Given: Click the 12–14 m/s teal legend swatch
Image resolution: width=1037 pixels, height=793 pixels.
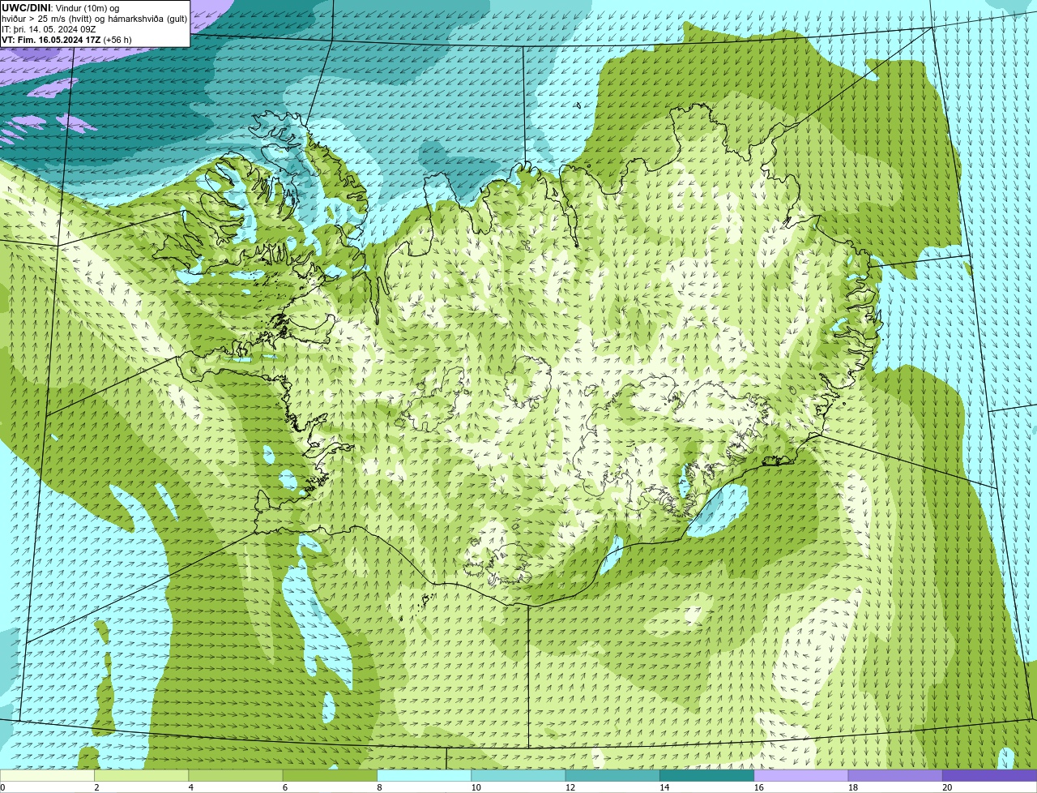Looking at the screenshot, I should click(x=612, y=775).
